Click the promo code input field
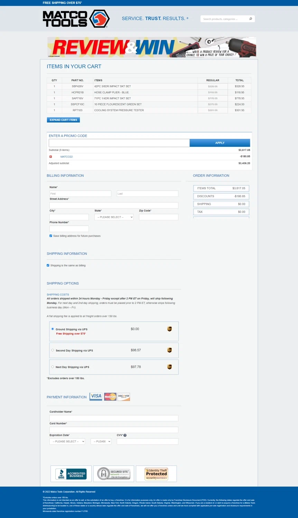This screenshot has width=298, height=518. [x=119, y=143]
